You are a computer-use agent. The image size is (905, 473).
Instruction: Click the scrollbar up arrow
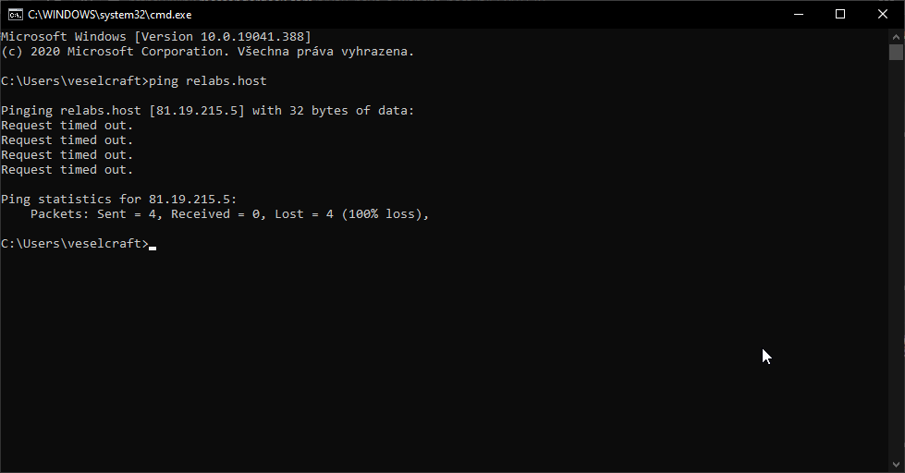pyautogui.click(x=896, y=36)
